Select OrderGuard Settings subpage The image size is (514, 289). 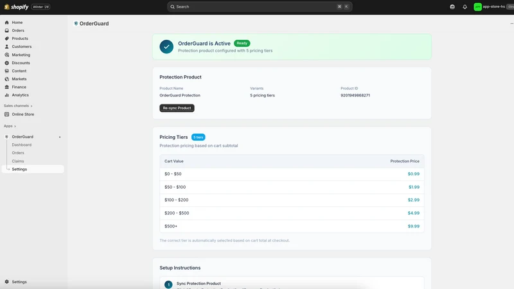click(x=33, y=169)
